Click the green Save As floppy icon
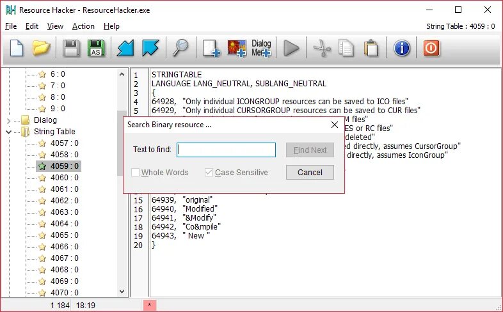This screenshot has height=312, width=503. (x=96, y=48)
